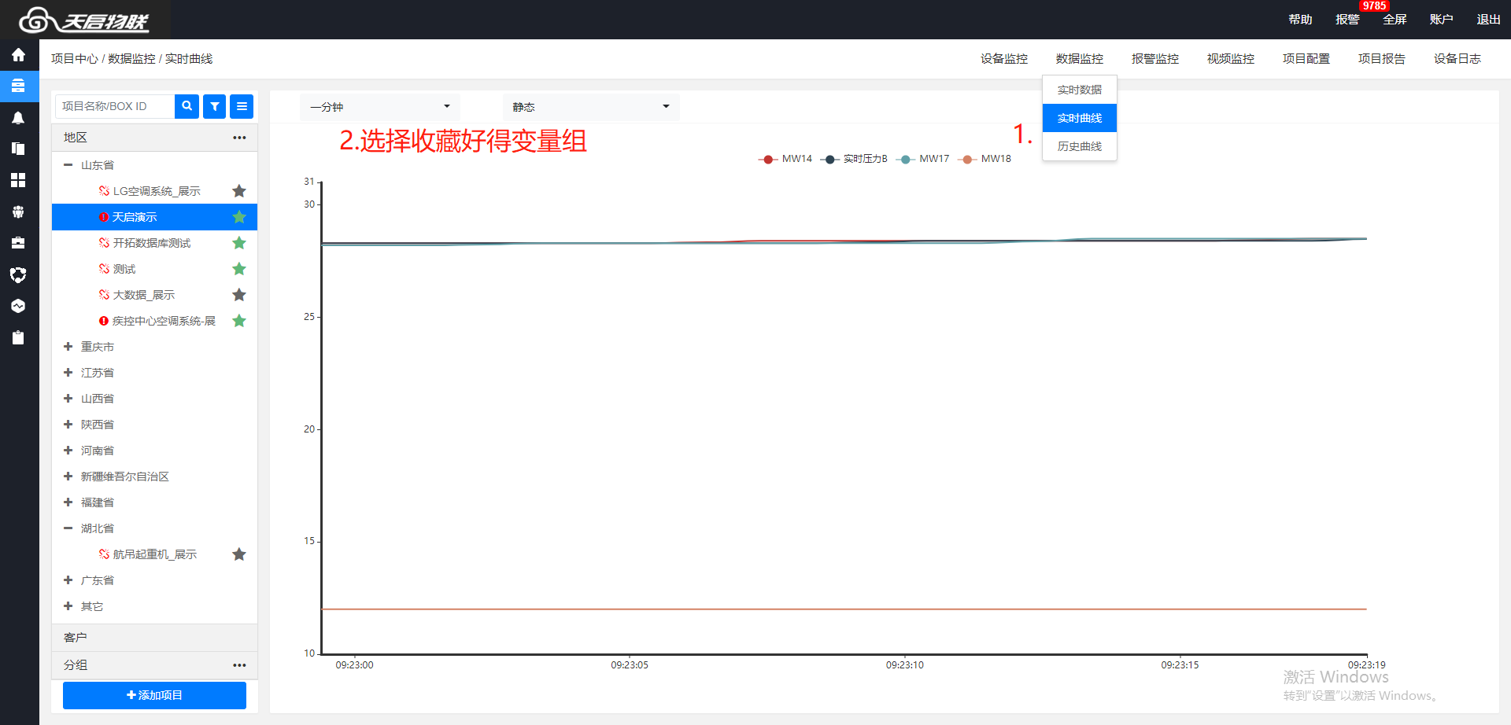
Task: Click the blue search magnifier button
Action: pyautogui.click(x=187, y=106)
